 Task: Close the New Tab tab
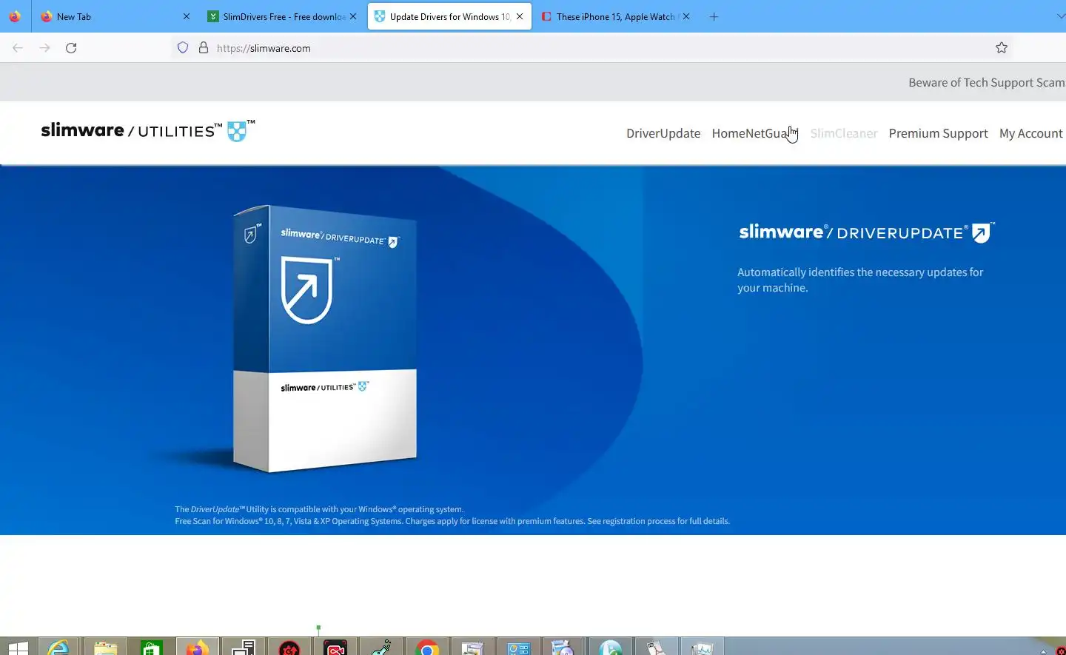[x=186, y=16]
